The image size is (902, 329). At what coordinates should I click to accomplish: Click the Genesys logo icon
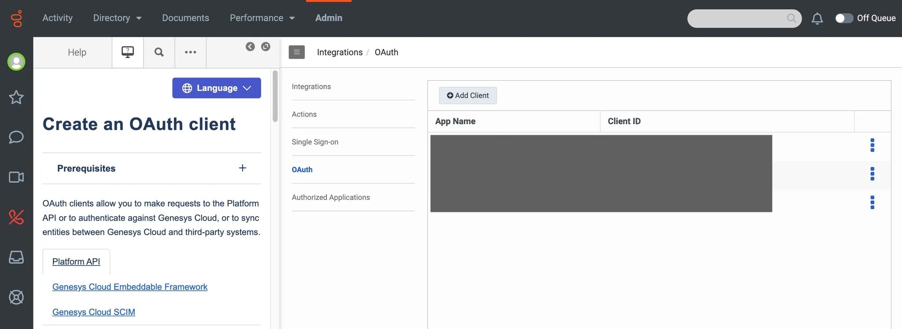[x=16, y=18]
